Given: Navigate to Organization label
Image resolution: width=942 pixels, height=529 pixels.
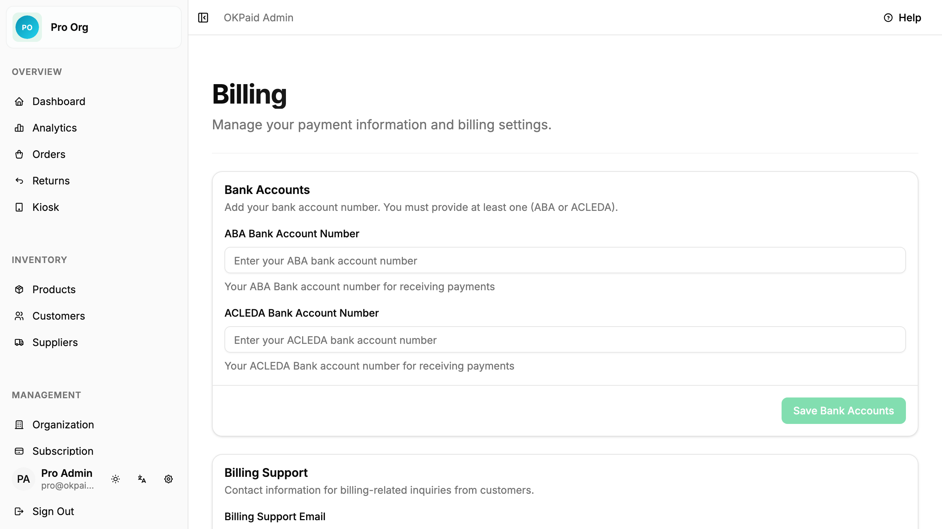Looking at the screenshot, I should point(63,425).
